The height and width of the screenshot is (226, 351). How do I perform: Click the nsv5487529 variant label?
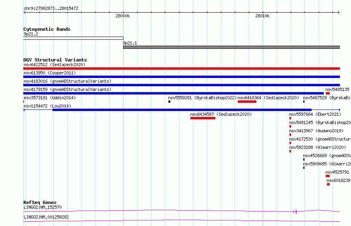click(327, 98)
